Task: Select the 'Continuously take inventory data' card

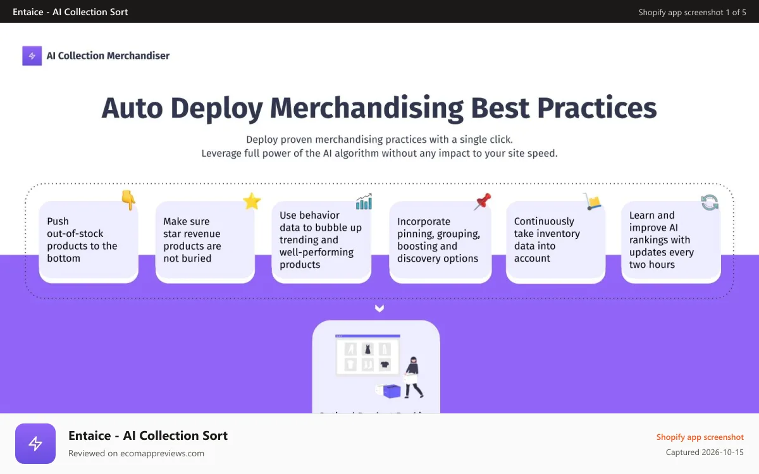Action: coord(556,242)
